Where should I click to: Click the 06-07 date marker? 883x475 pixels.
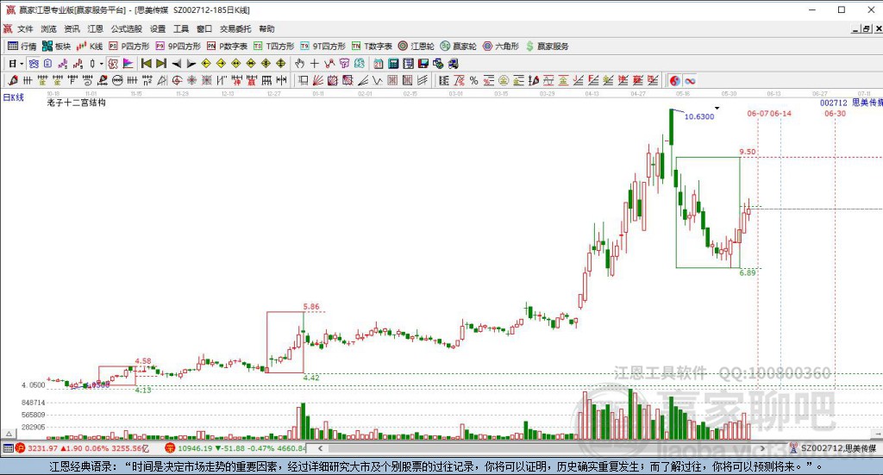[758, 113]
